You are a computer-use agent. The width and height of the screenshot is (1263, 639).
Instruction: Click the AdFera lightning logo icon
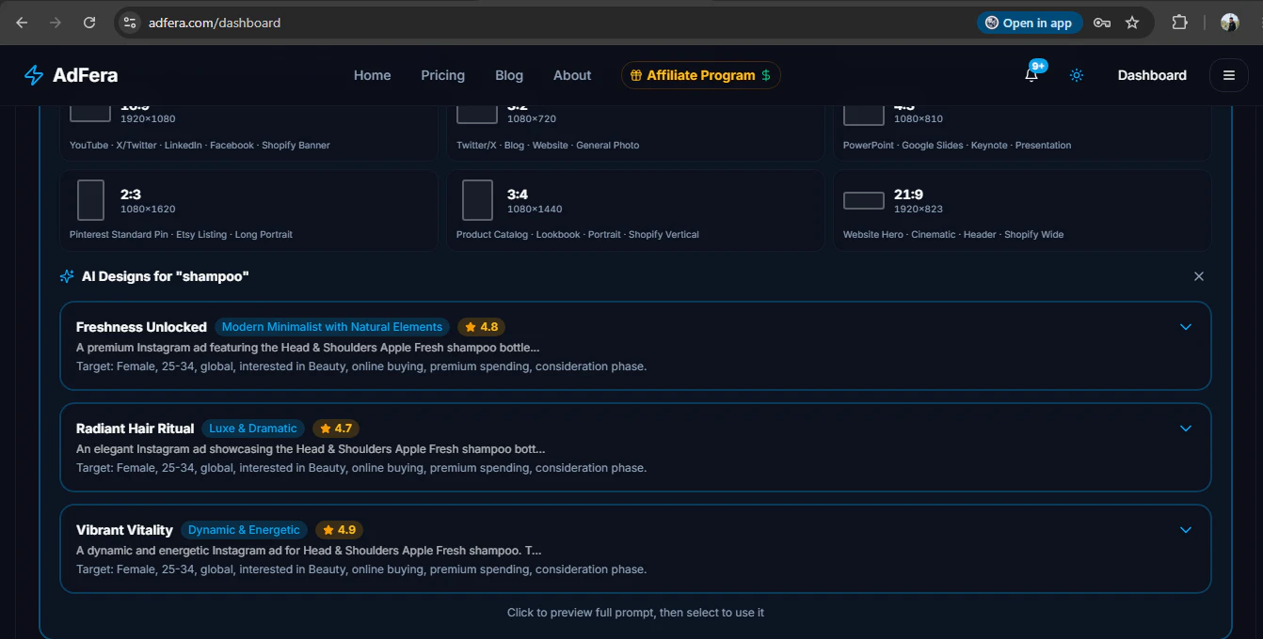(34, 75)
